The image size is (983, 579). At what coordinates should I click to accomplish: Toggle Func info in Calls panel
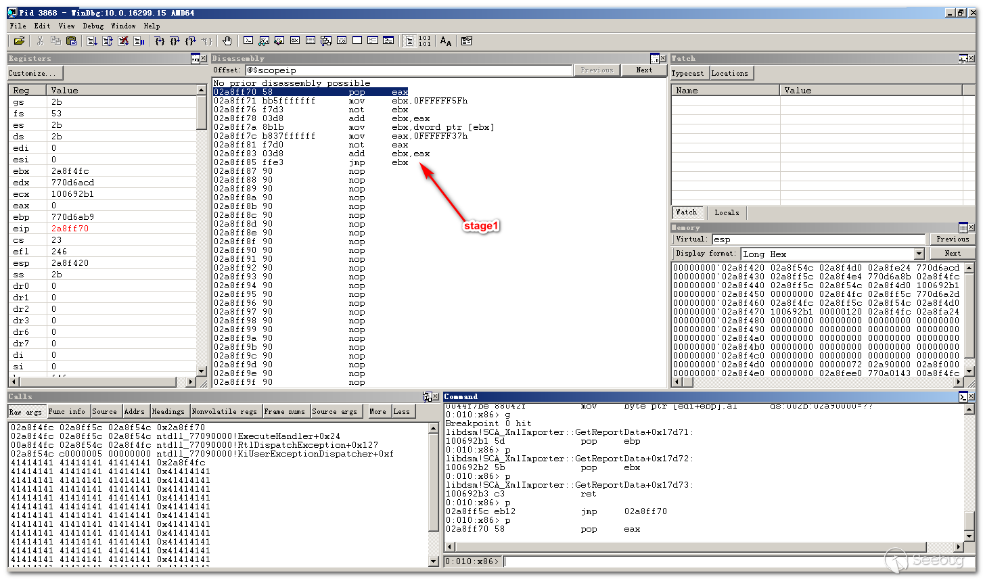67,411
